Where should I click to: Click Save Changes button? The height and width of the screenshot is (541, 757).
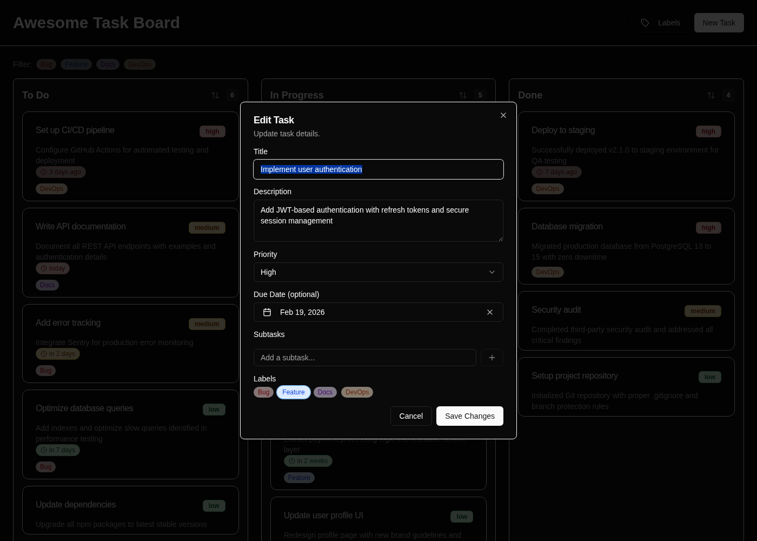(470, 416)
